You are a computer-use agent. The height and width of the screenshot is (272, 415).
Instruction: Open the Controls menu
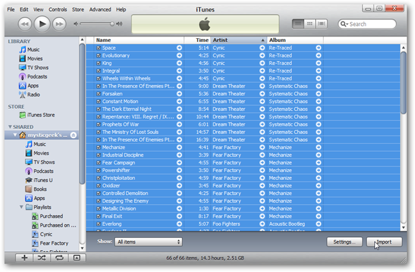tap(58, 10)
